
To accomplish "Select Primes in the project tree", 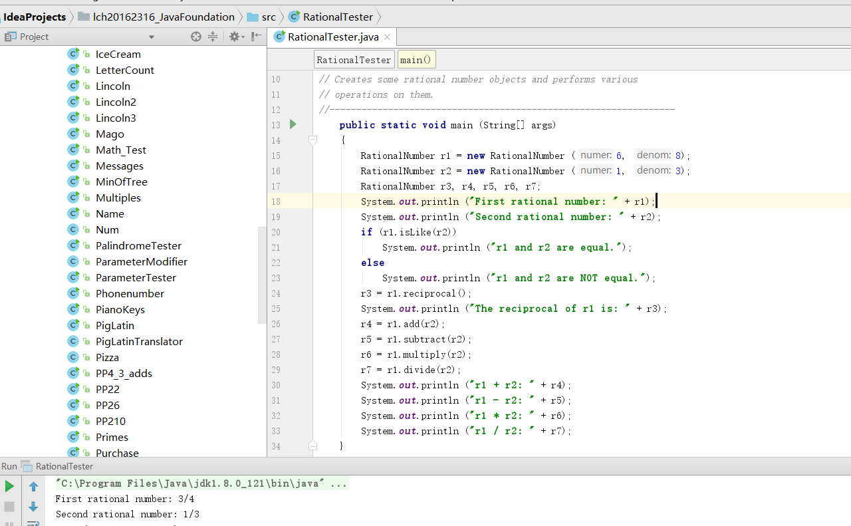I will point(112,437).
